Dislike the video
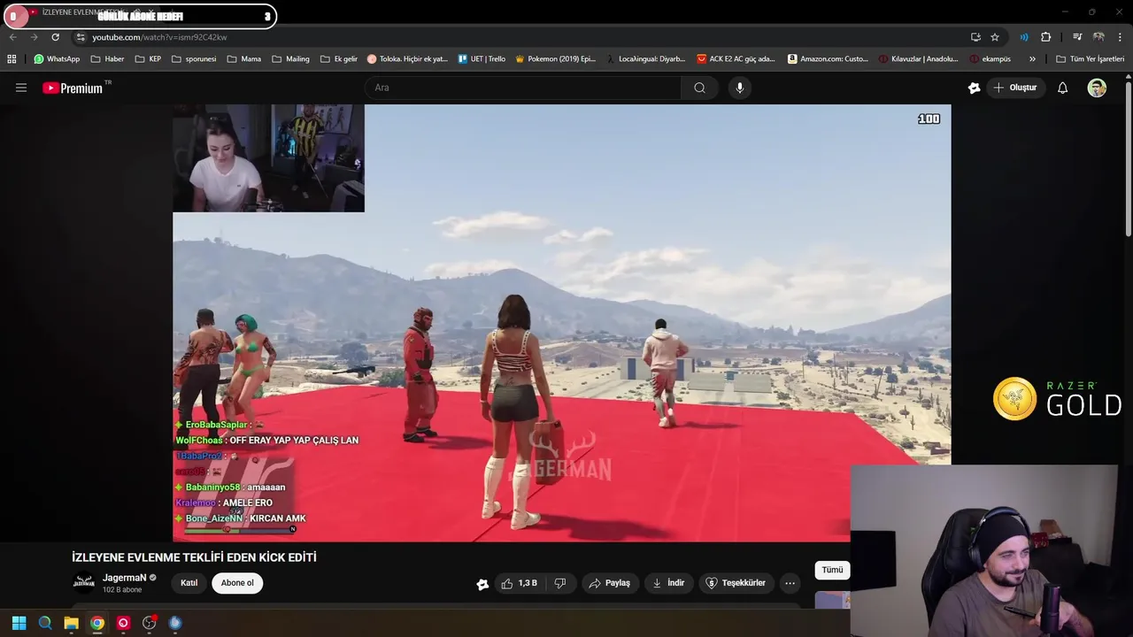The image size is (1133, 637). (560, 583)
